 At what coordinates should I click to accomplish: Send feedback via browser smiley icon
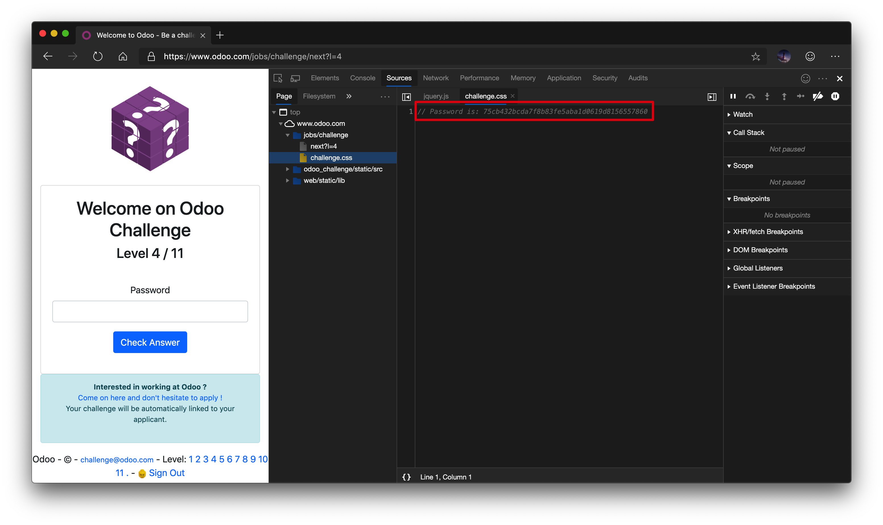[x=810, y=56]
